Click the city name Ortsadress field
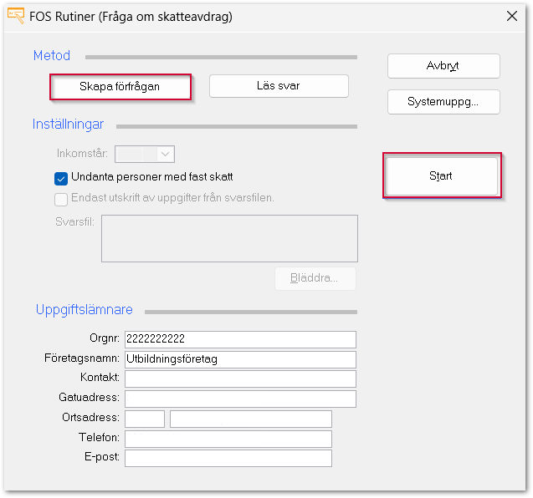 pos(250,419)
